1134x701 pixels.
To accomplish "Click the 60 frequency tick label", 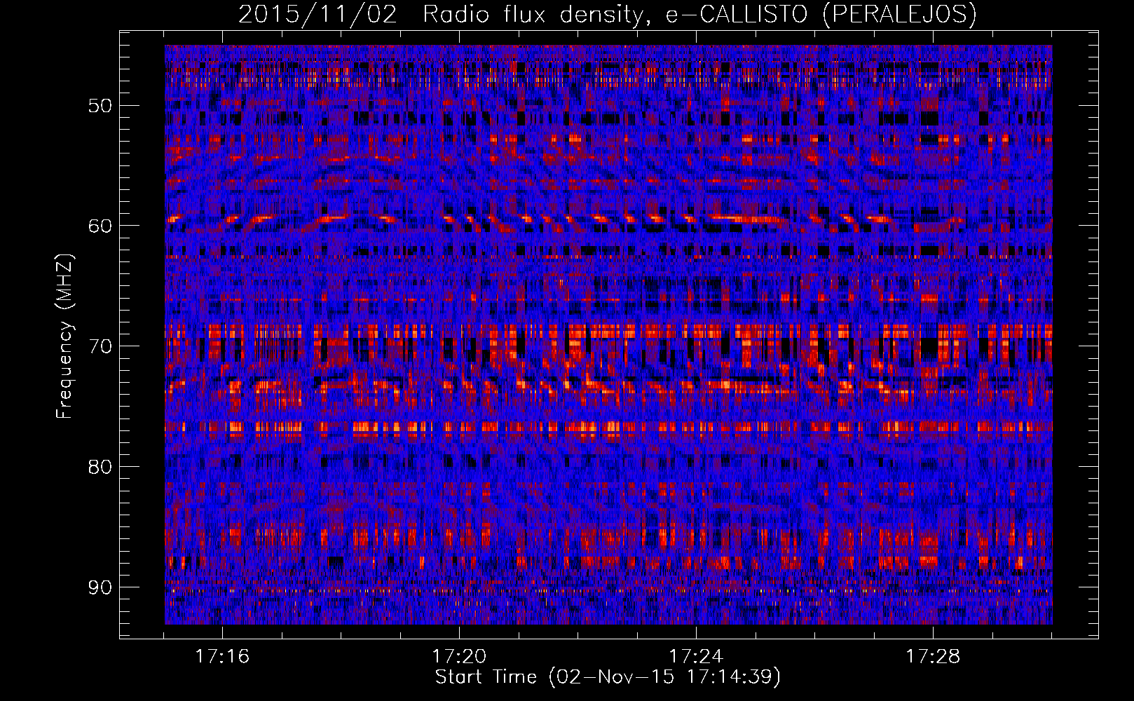I will (x=100, y=226).
